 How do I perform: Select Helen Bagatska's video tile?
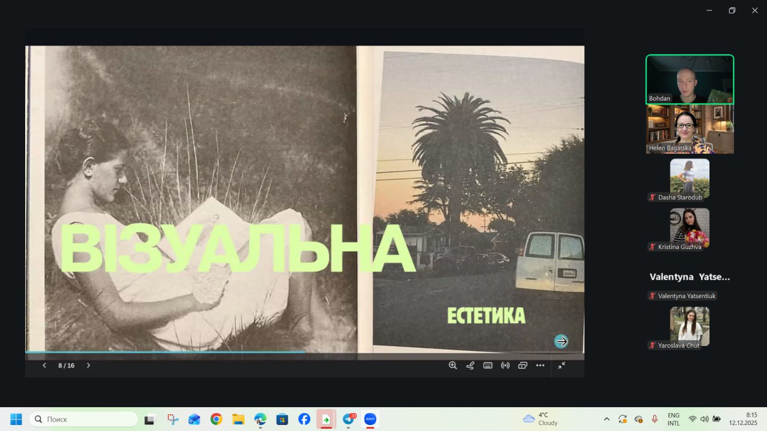pos(690,129)
